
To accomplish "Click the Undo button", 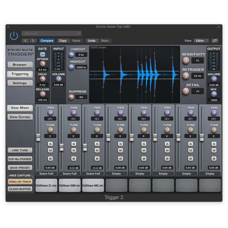I will tap(92, 41).
